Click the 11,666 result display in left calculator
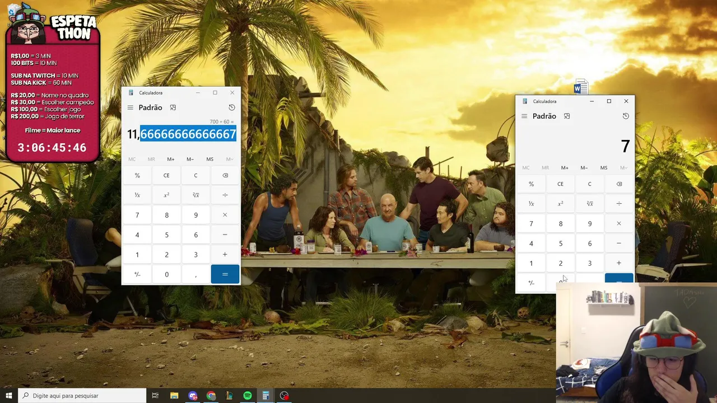 (181, 134)
